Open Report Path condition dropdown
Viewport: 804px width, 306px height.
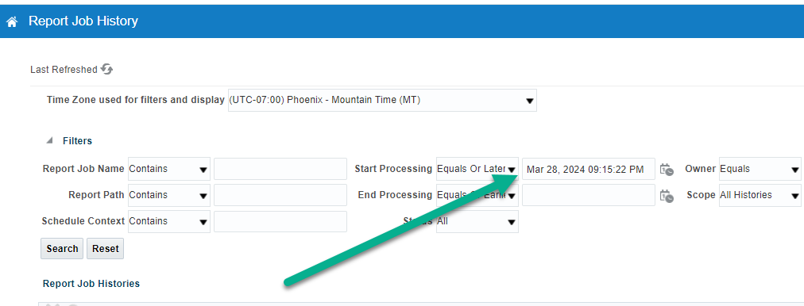pos(168,195)
